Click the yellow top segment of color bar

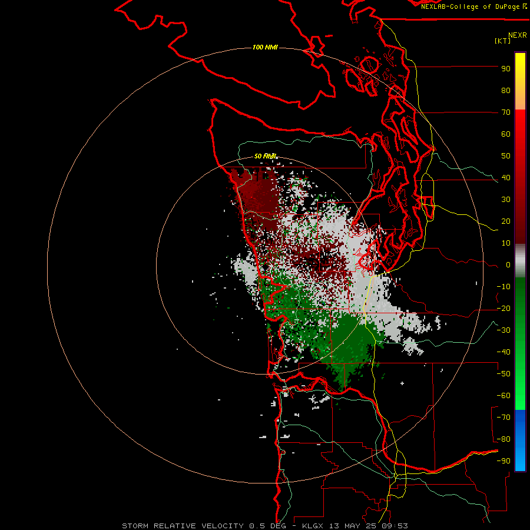pos(520,81)
